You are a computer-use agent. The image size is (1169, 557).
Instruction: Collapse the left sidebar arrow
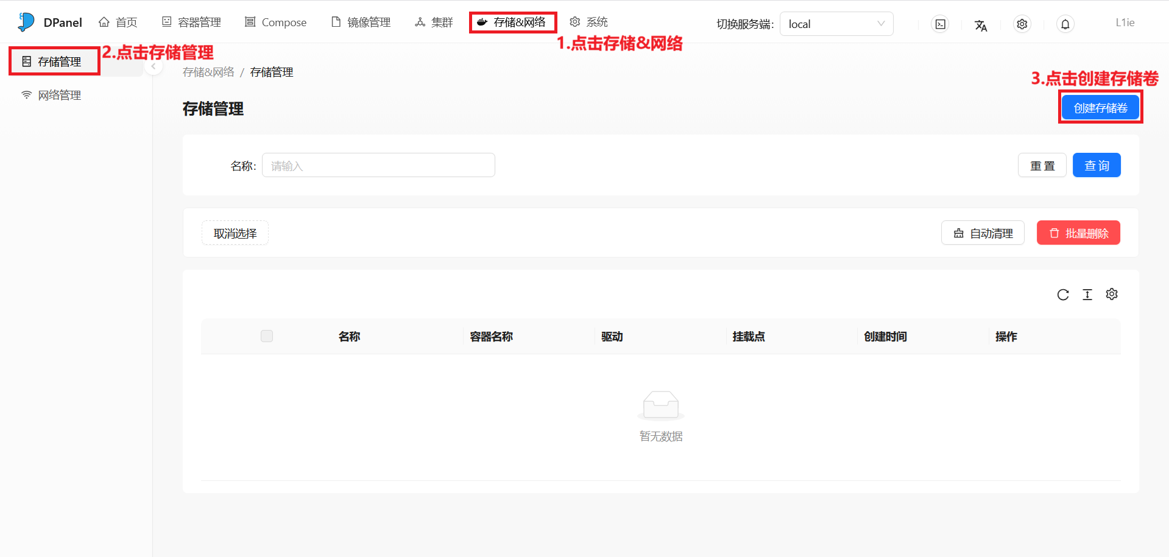tap(154, 66)
